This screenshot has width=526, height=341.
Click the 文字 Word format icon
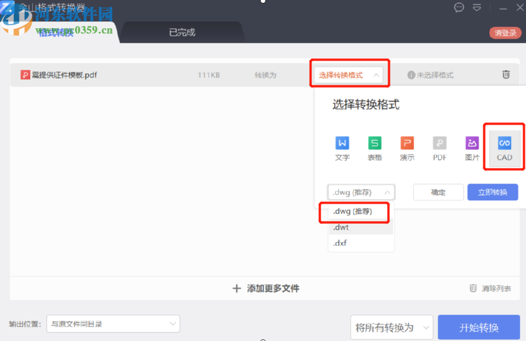tap(342, 149)
